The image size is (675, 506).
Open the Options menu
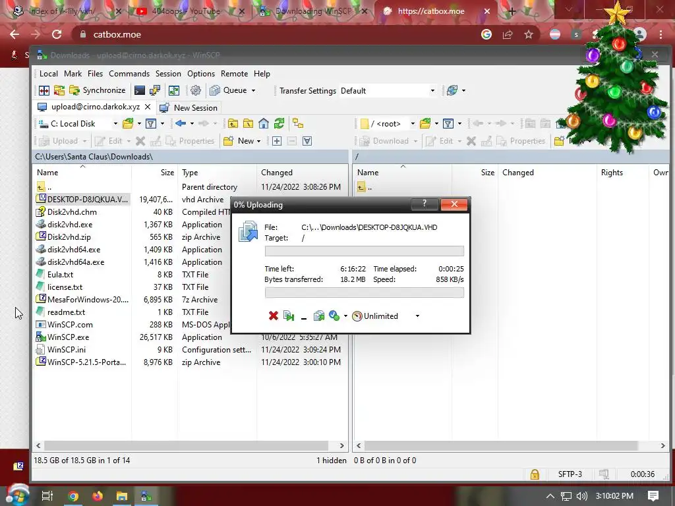click(201, 74)
